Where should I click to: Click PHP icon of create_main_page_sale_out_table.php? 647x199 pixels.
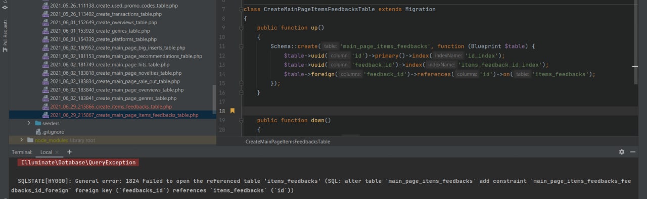45,81
